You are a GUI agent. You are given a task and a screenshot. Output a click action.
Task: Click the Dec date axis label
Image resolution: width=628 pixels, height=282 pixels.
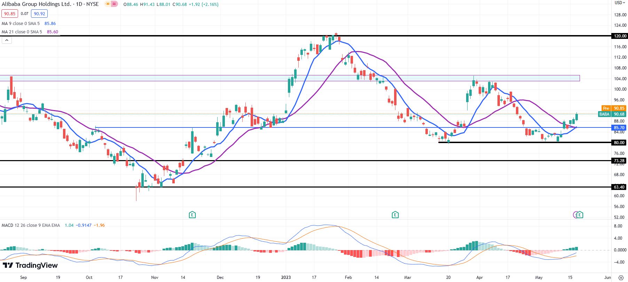(x=220, y=277)
